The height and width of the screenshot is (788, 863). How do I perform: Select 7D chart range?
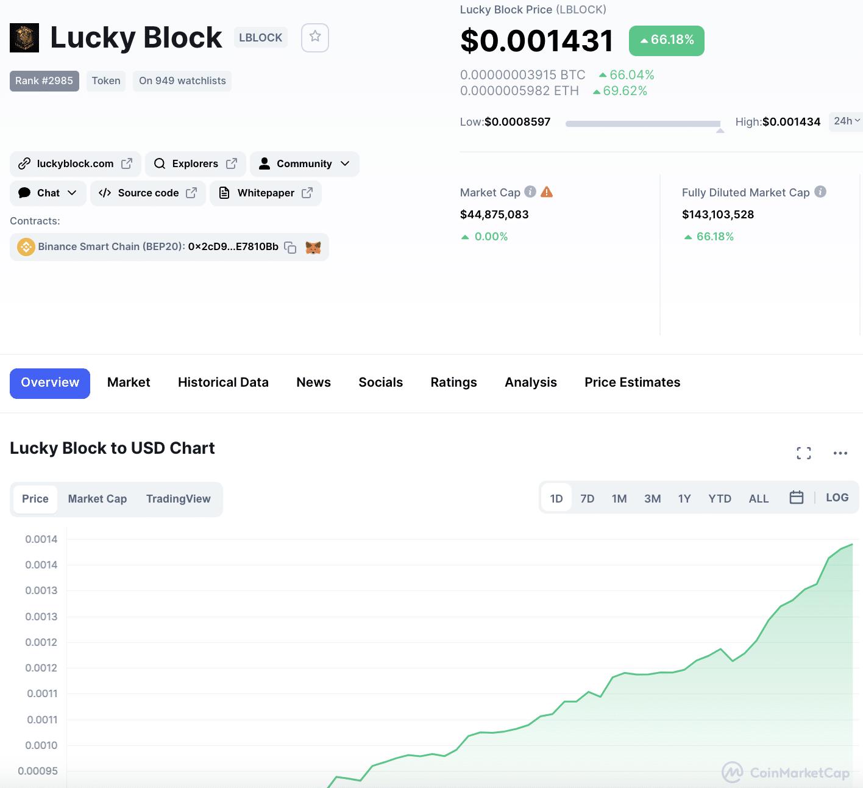tap(588, 498)
